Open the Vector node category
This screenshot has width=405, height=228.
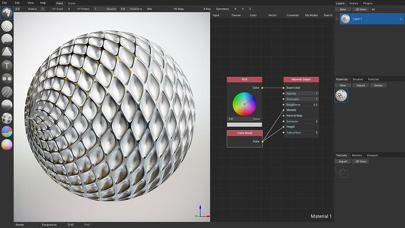[272, 15]
